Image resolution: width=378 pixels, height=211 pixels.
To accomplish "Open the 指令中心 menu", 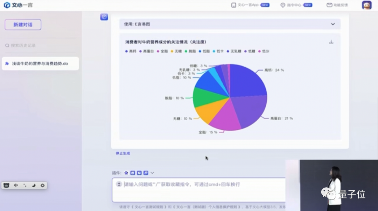I will pyautogui.click(x=294, y=5).
